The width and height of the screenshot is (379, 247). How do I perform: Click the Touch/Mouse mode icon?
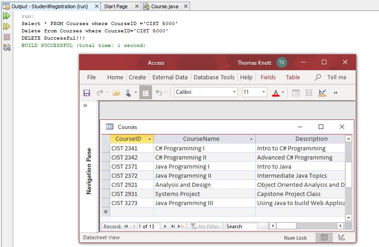click(128, 93)
